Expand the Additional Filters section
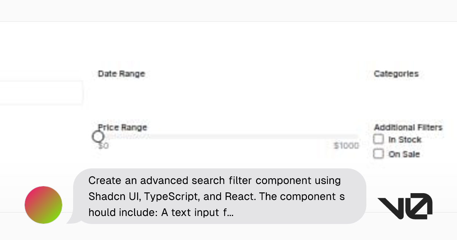The height and width of the screenshot is (240, 457). 408,127
